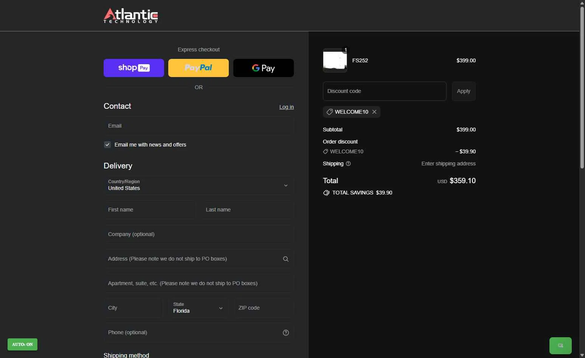Click the Shipping method heading
Image resolution: width=585 pixels, height=358 pixels.
click(126, 355)
